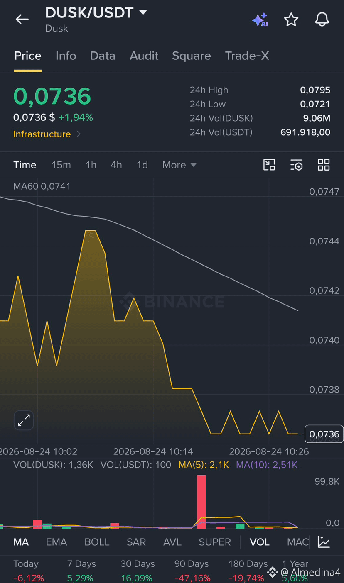Open the grid layout icon
Screen dimensions: 344x583
coord(324,165)
